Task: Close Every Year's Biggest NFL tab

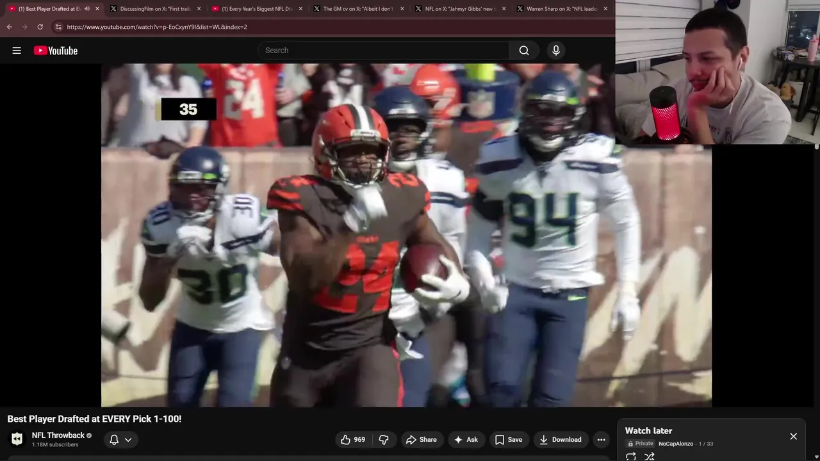Action: tap(300, 9)
